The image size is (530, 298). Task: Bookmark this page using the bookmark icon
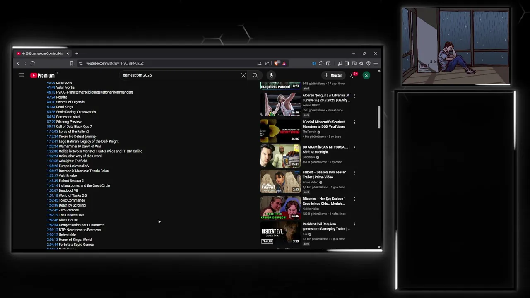(72, 63)
